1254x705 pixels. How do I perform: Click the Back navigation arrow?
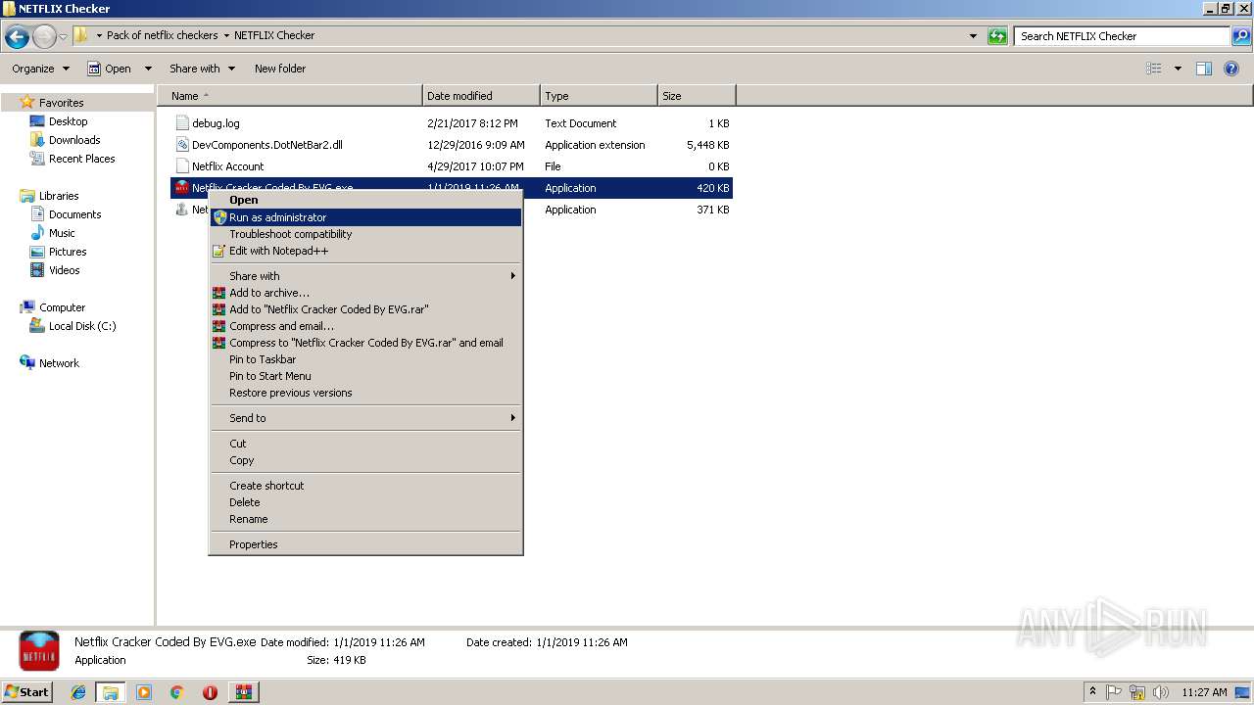(x=17, y=37)
